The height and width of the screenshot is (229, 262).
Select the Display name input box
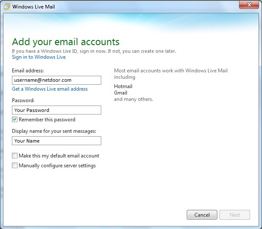tap(57, 141)
